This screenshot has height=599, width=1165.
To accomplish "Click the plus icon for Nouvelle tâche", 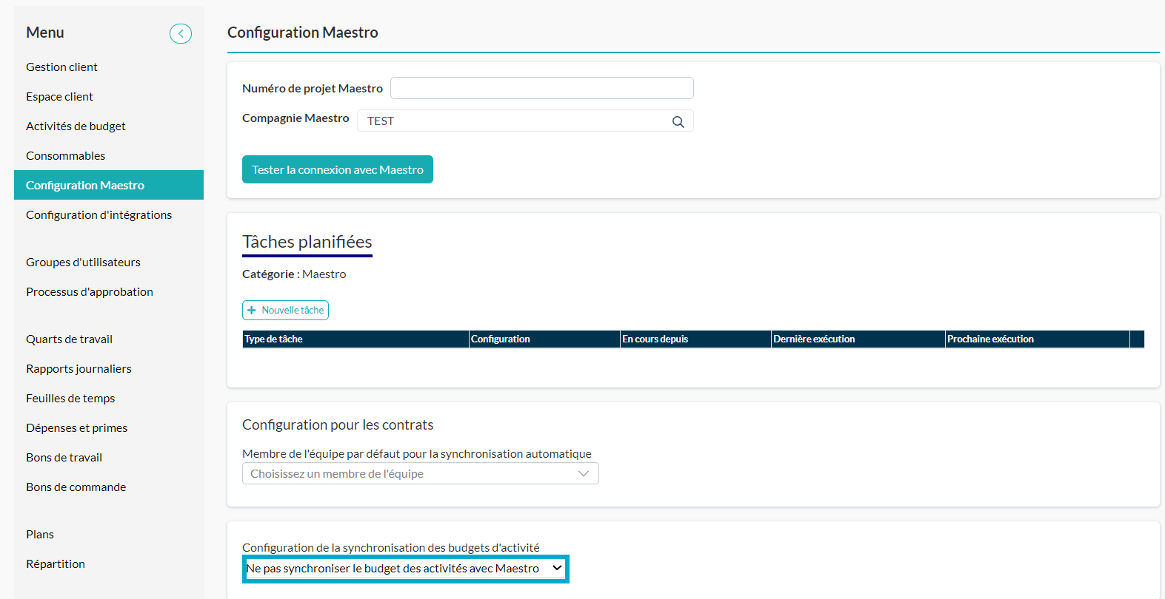I will pyautogui.click(x=252, y=311).
